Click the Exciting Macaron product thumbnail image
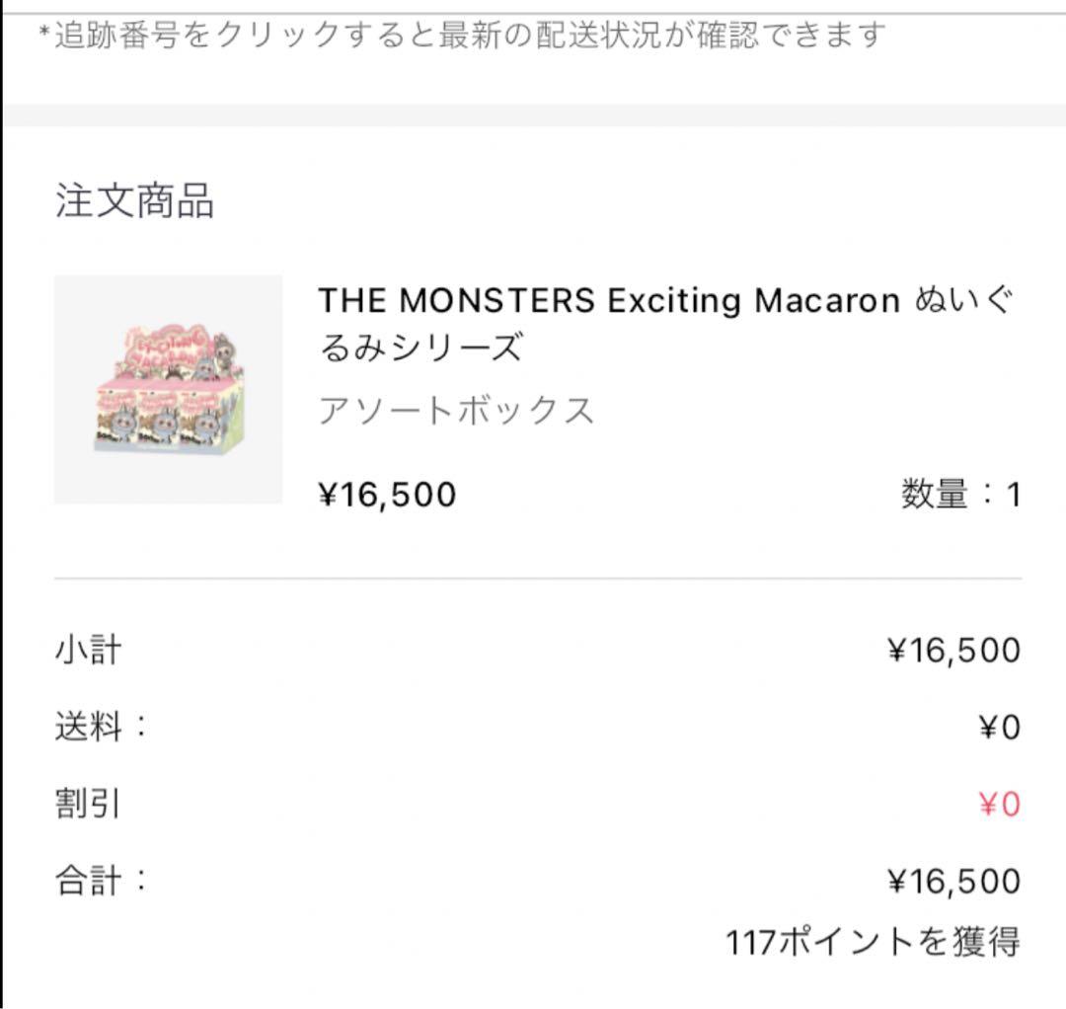The height and width of the screenshot is (1009, 1066). click(x=168, y=389)
